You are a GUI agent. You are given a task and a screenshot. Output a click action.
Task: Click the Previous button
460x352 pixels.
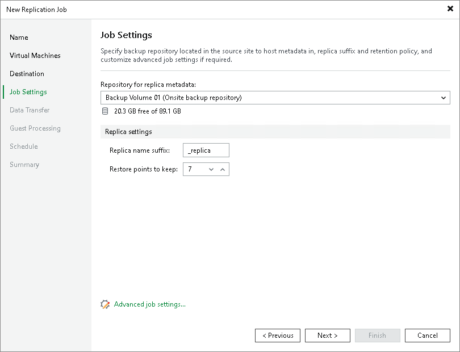coord(278,335)
